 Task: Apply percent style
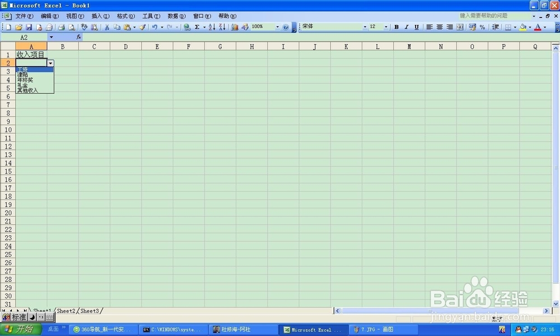click(483, 27)
